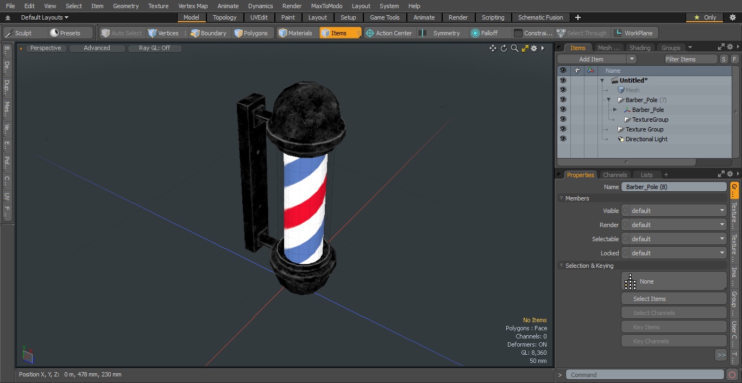Open viewport settings gear icon
This screenshot has width=742, height=383.
pyautogui.click(x=534, y=48)
